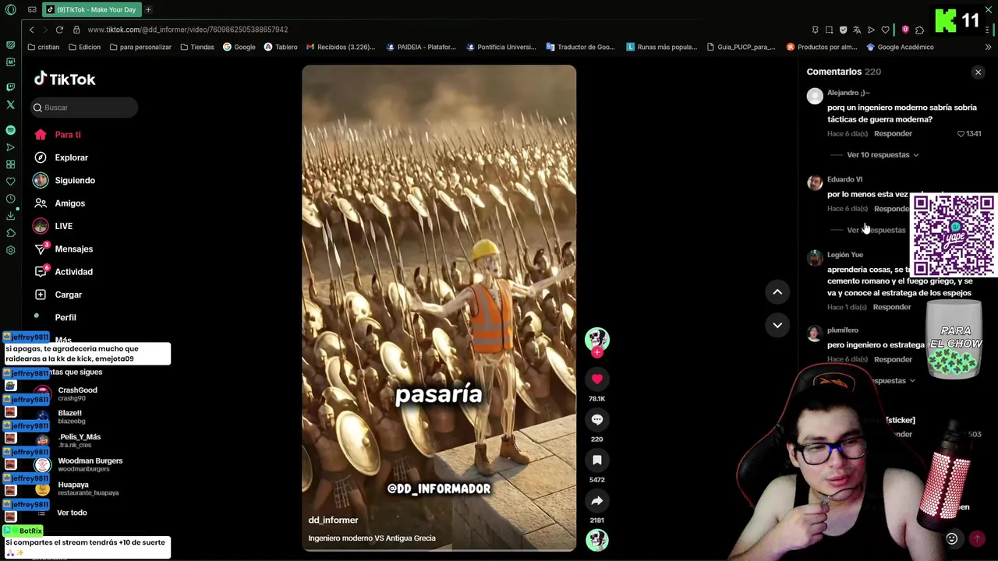This screenshot has width=998, height=561.
Task: Open plumífero's profile name
Action: coord(843,330)
